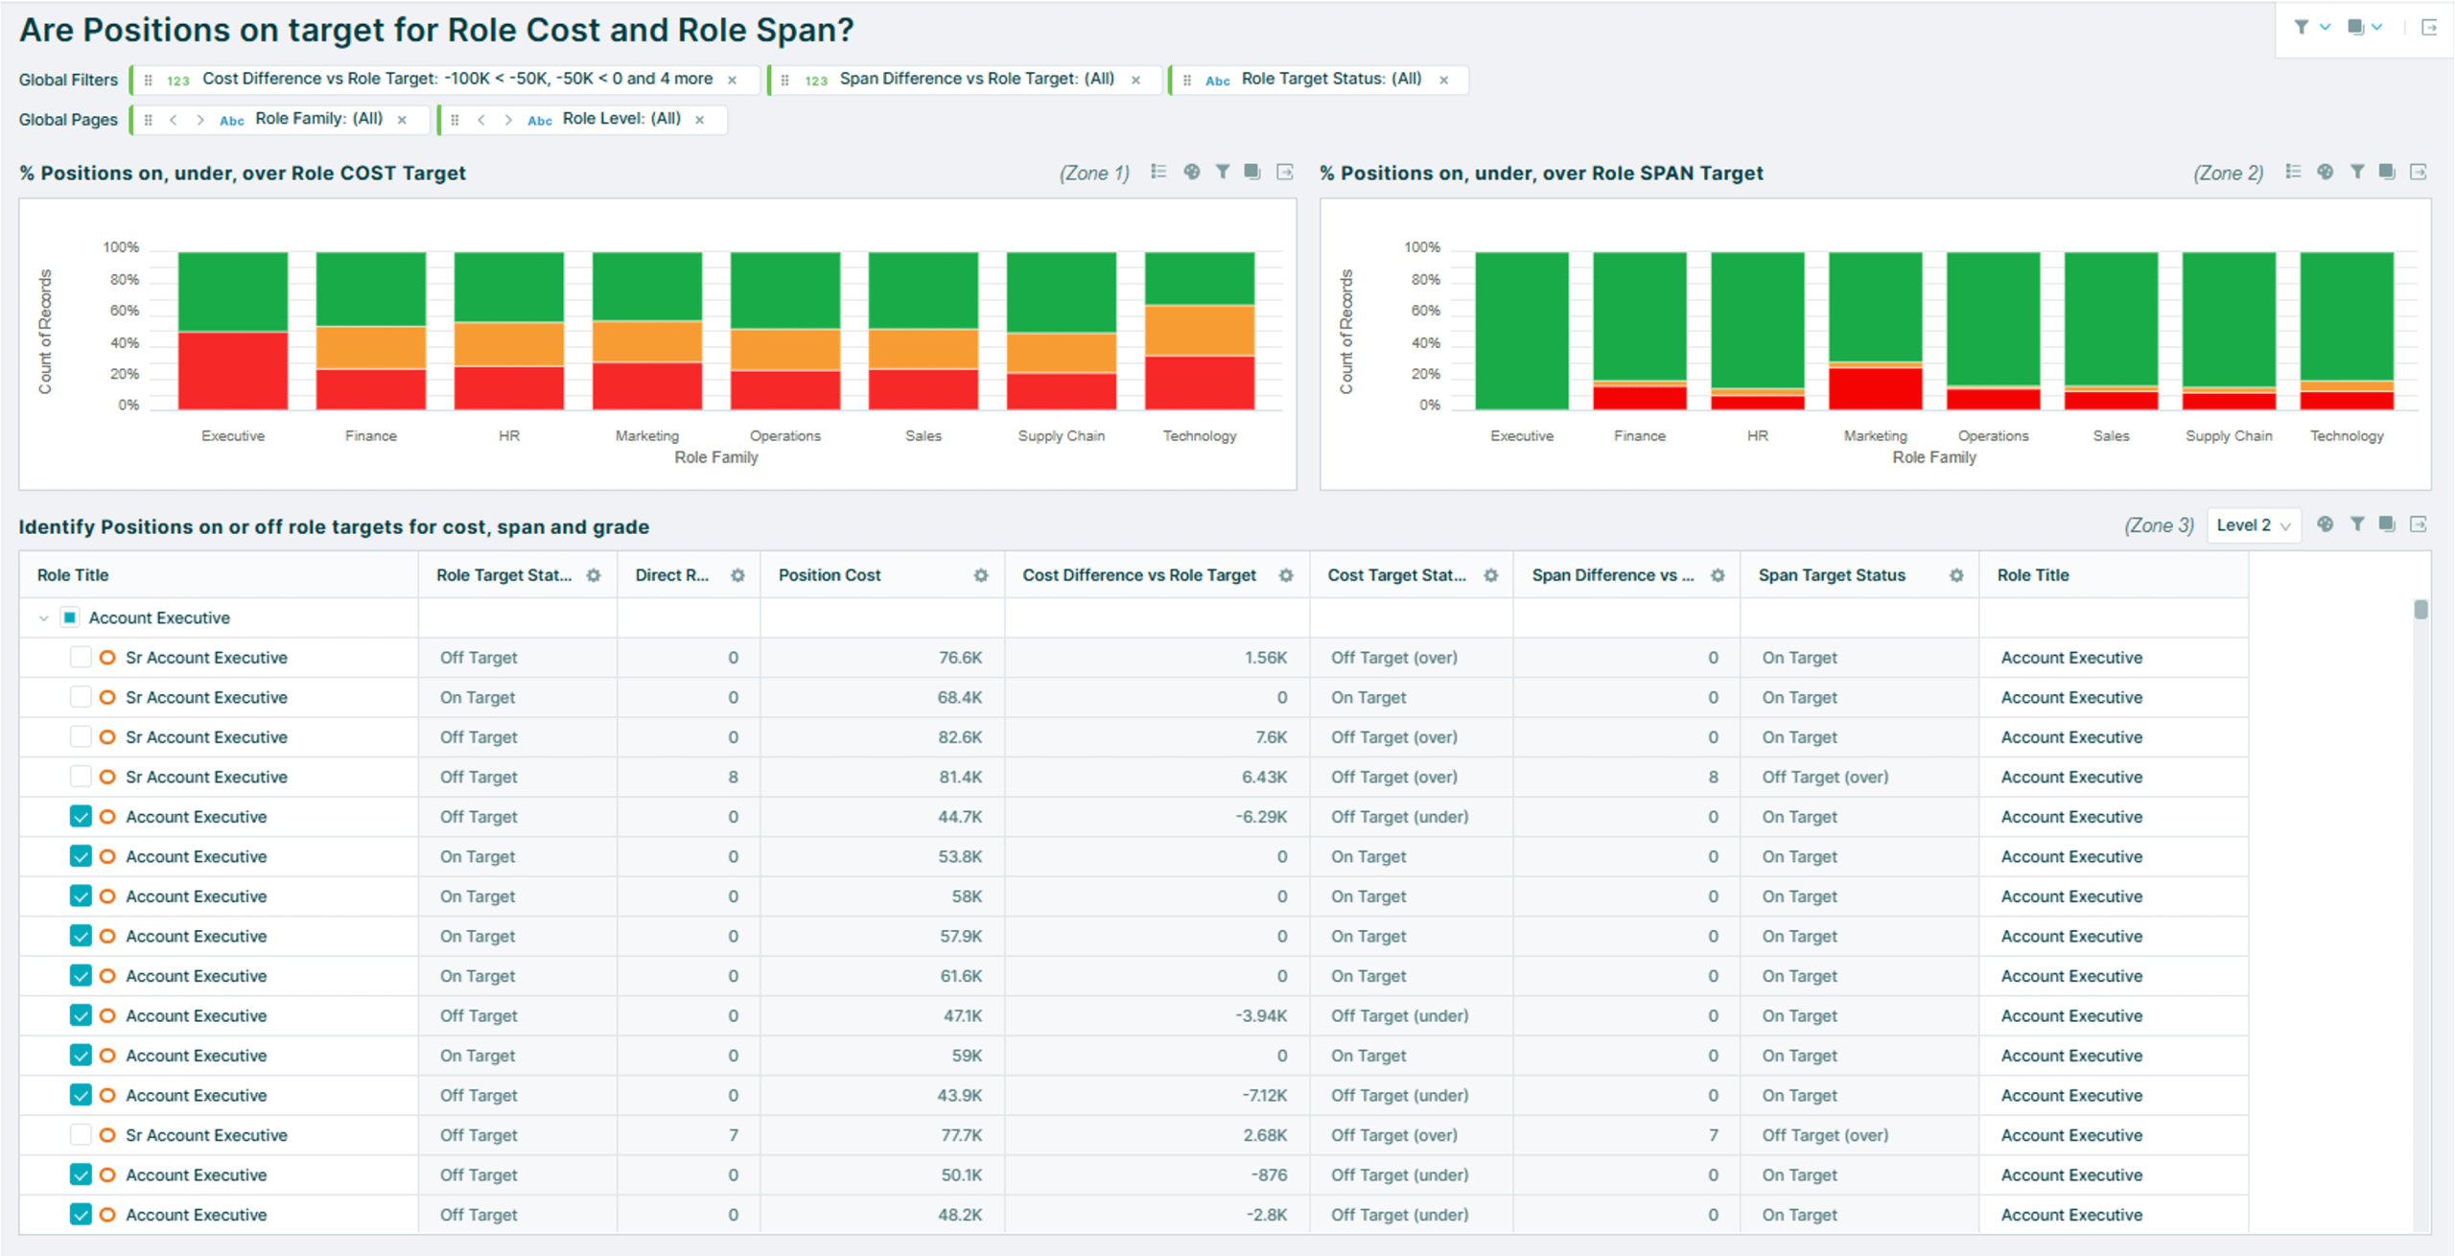Open Zone 3 color palette icon
The image size is (2455, 1256).
coord(2326,524)
